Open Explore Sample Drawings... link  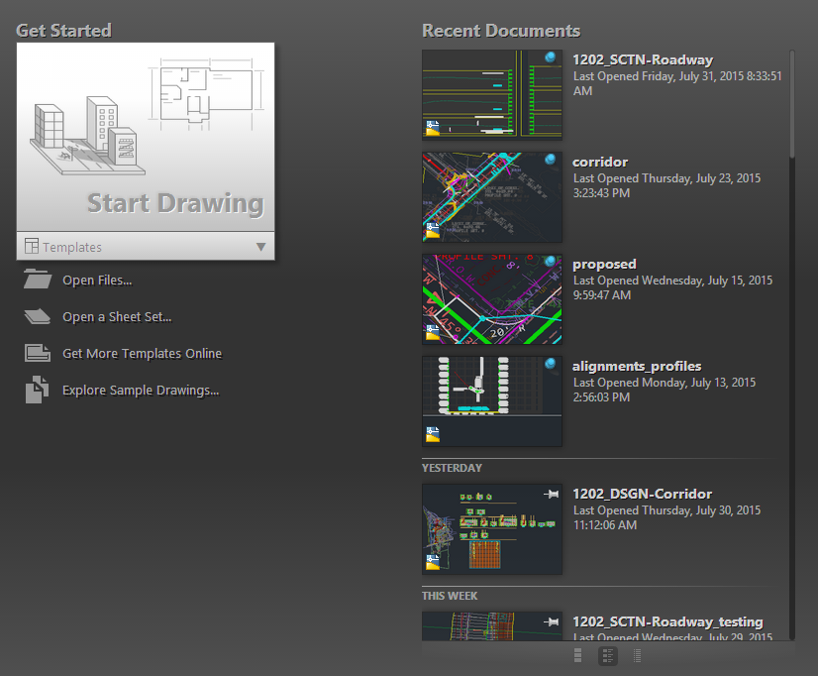[x=141, y=391]
